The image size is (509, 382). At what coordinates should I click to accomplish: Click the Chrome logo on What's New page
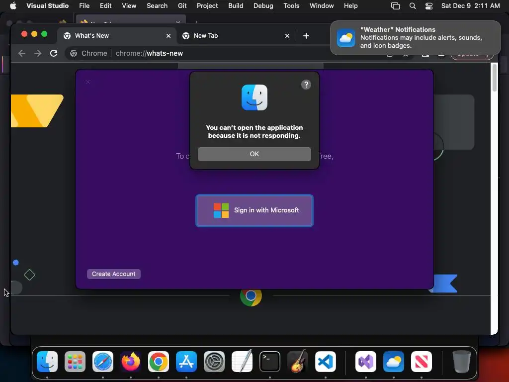tap(251, 297)
